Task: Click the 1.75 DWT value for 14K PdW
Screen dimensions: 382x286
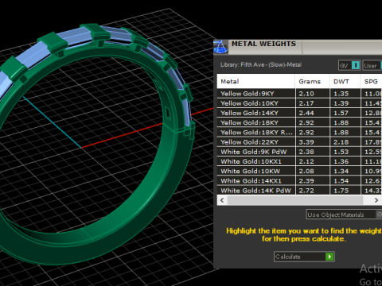Action: point(341,191)
